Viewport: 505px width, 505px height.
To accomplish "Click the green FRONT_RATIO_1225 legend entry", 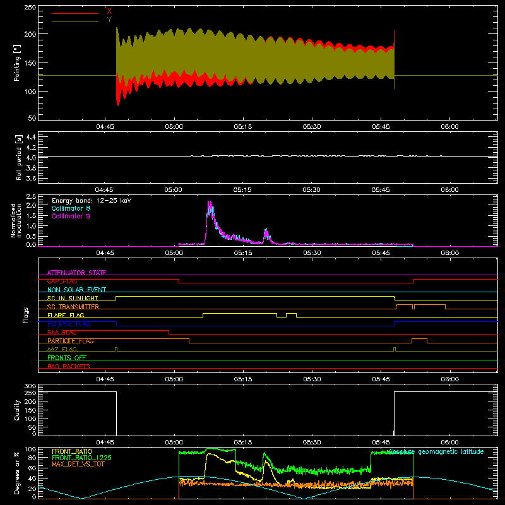I will [x=82, y=458].
